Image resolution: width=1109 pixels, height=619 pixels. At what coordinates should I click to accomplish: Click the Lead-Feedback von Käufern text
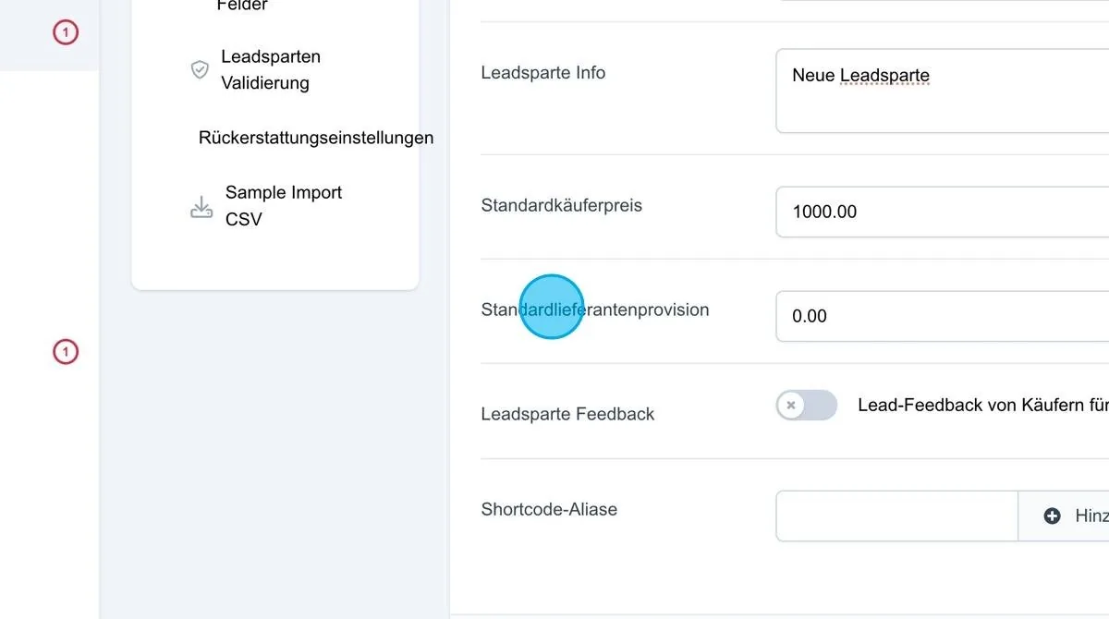[x=983, y=406]
